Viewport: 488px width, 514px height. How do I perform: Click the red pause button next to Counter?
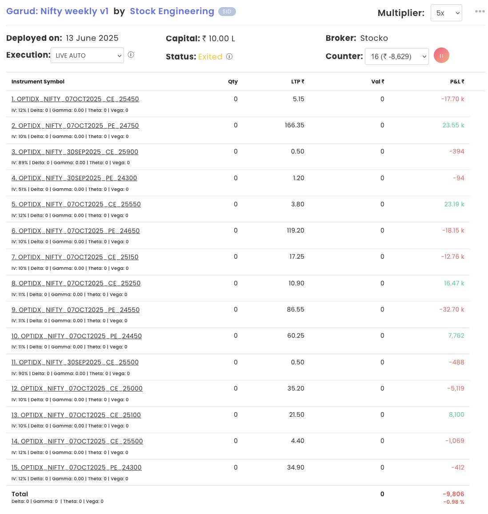point(441,56)
